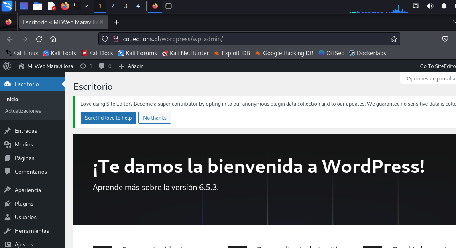Open the volume control tray icon
Screen dimensions: 456x248
coord(430,6)
